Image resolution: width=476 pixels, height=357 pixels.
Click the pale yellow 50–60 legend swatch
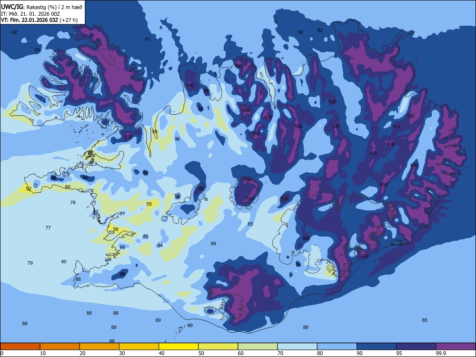(x=218, y=347)
